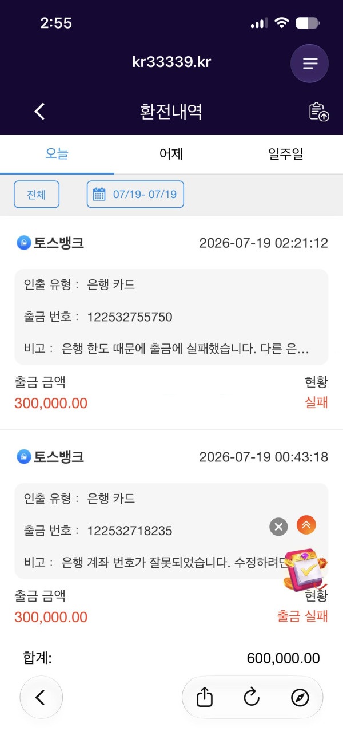Reload the page with the refresh icon
This screenshot has height=743, width=343.
click(252, 697)
